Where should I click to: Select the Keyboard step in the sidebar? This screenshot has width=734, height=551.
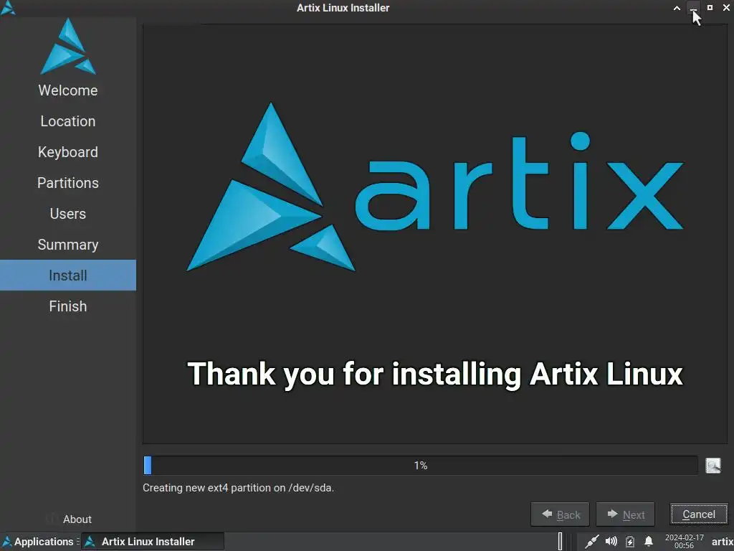(x=68, y=152)
